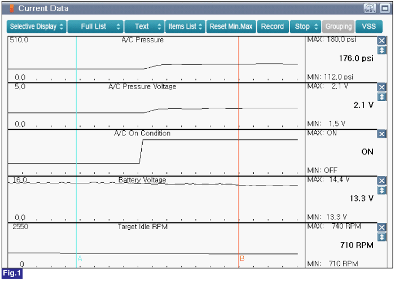Click the MAX: 14.4 V reading

[x=328, y=179]
